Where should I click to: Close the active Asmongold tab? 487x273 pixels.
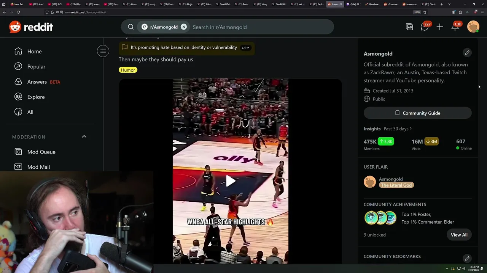(341, 4)
